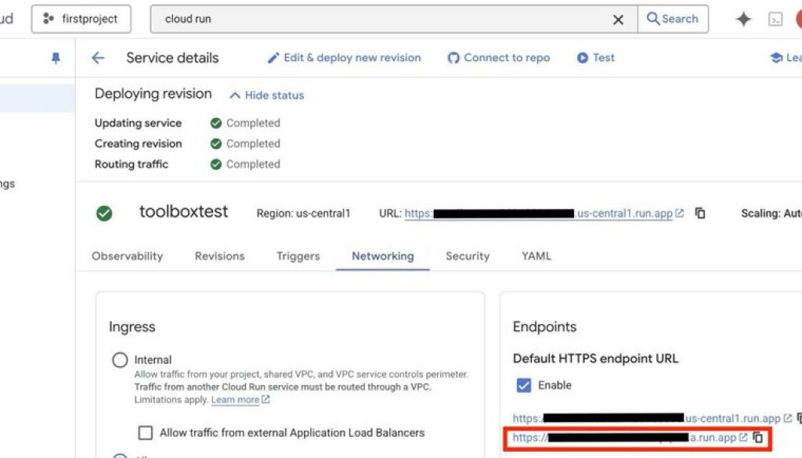Copy the service URL using its copy icon
Image resolution: width=802 pixels, height=458 pixels.
(699, 213)
